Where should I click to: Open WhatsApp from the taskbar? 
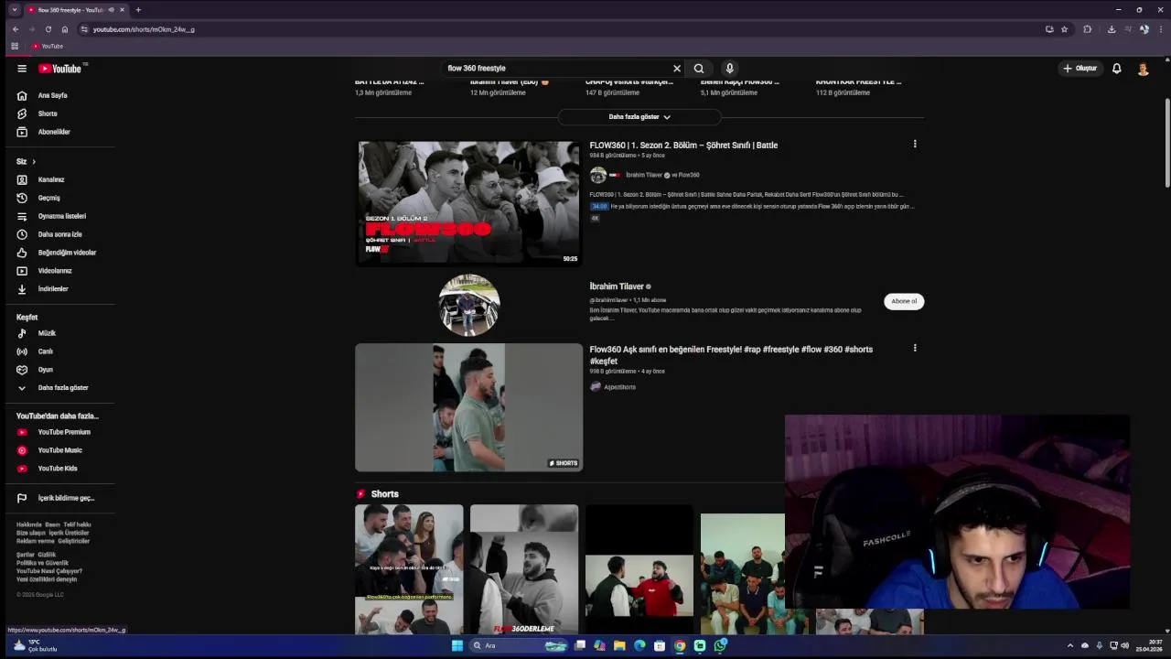720,645
